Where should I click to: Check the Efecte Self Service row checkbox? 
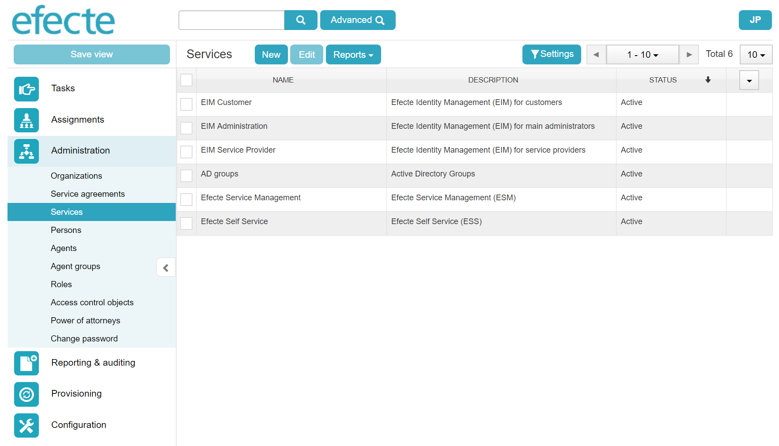[x=186, y=223]
